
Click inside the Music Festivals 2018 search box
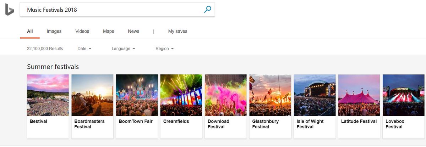click(117, 10)
